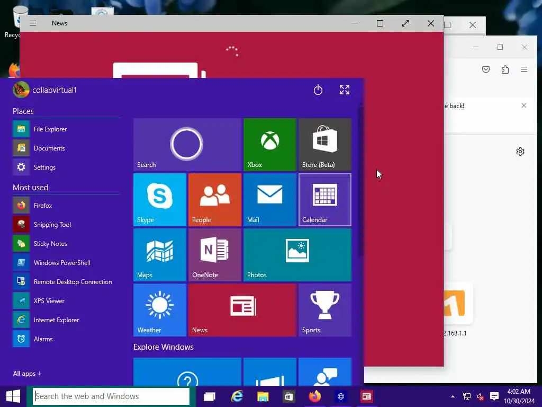
Task: Toggle full screen in News window
Action: [x=405, y=23]
